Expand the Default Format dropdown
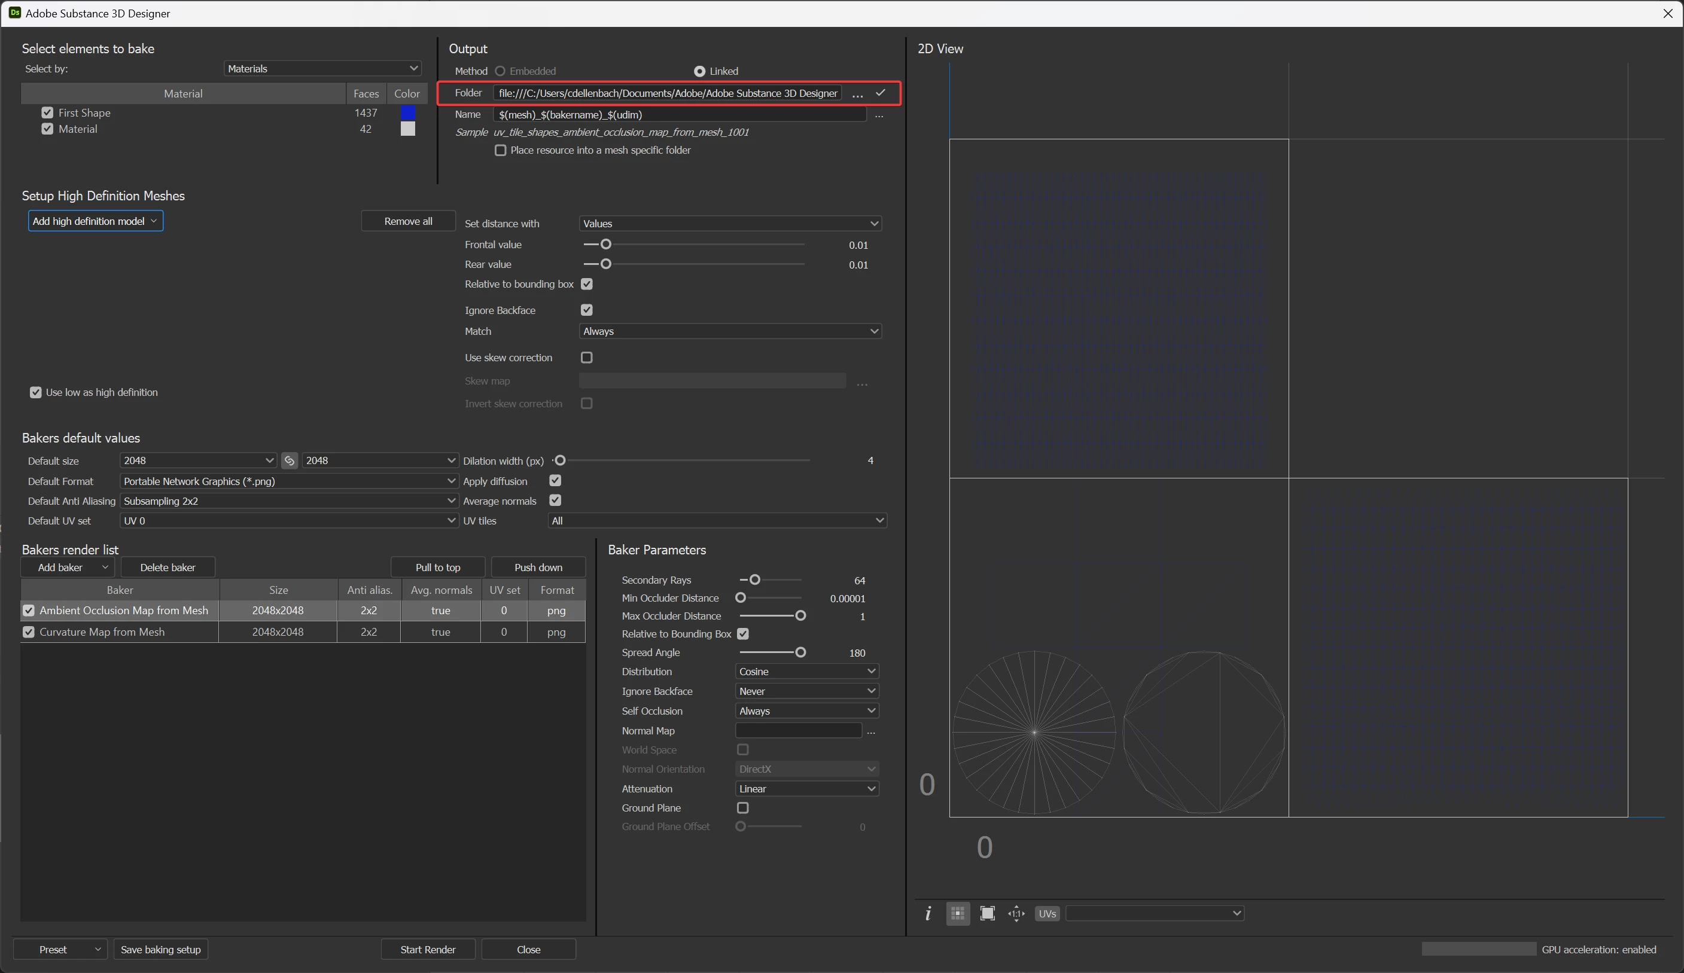This screenshot has height=973, width=1684. pyautogui.click(x=288, y=481)
